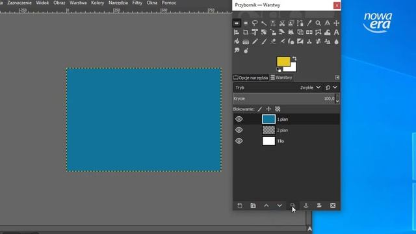Select the Gradient tool
This screenshot has width=416, height=234.
(x=246, y=42)
